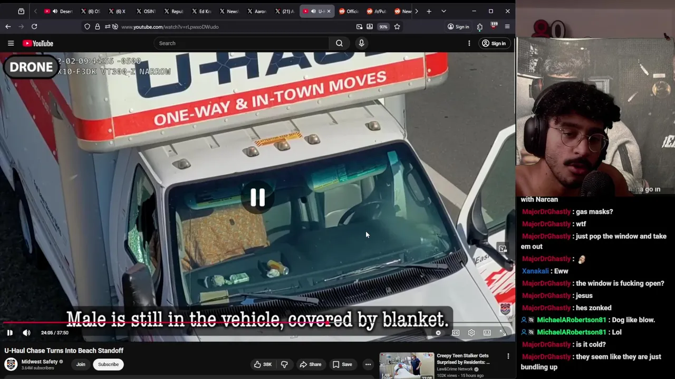Image resolution: width=675 pixels, height=379 pixels.
Task: Switch to theater mode view
Action: point(487,333)
